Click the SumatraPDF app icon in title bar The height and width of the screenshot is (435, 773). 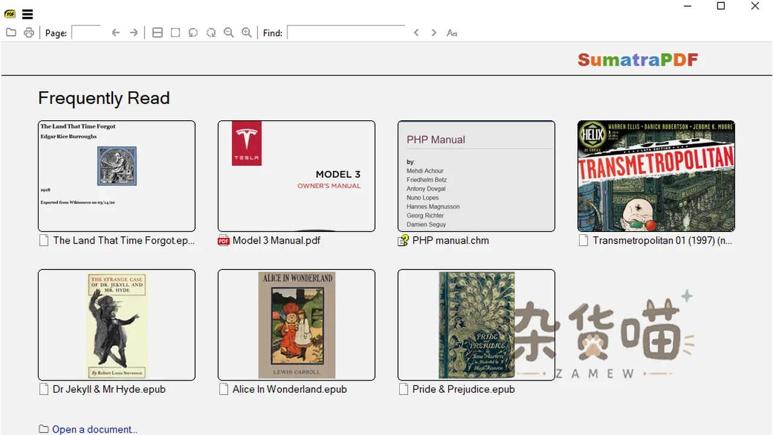pyautogui.click(x=10, y=14)
